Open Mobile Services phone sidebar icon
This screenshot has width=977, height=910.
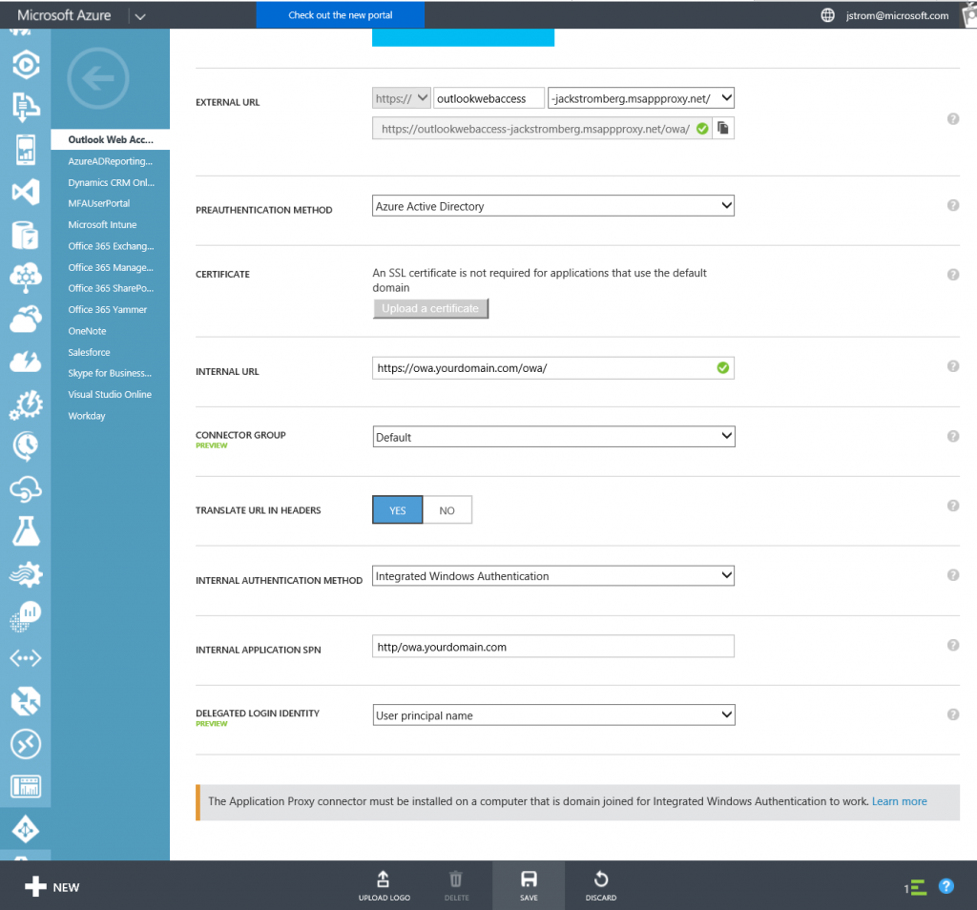25,149
